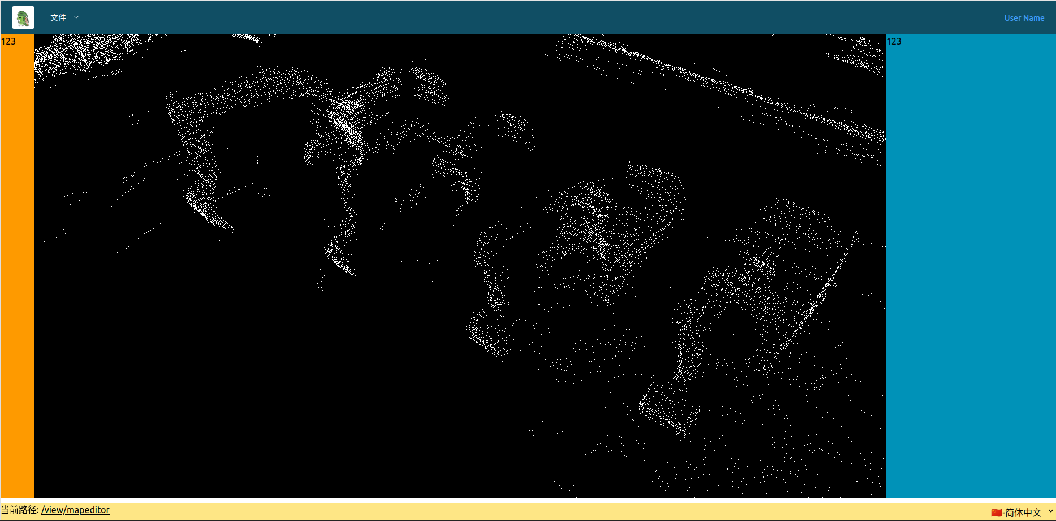Viewport: 1056px width, 521px height.
Task: Click the language selector's dropdown arrow
Action: [1050, 511]
